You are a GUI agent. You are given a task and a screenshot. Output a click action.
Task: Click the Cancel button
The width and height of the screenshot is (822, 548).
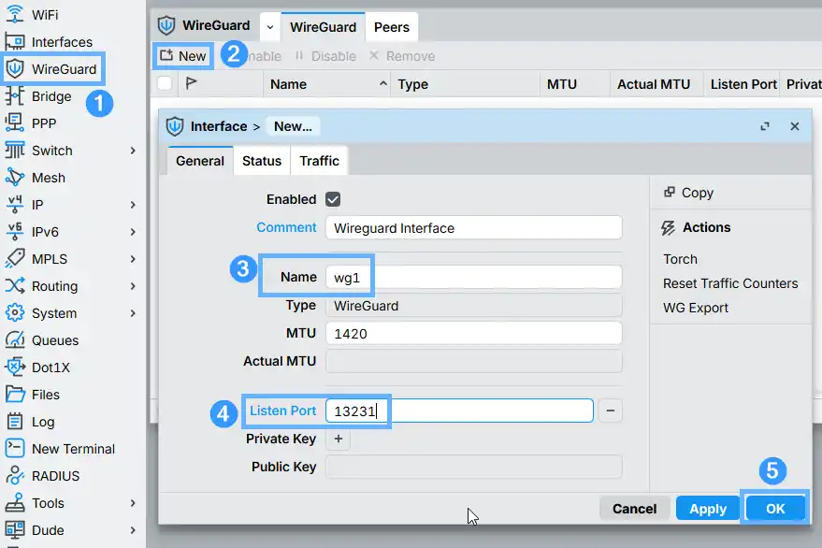[634, 508]
